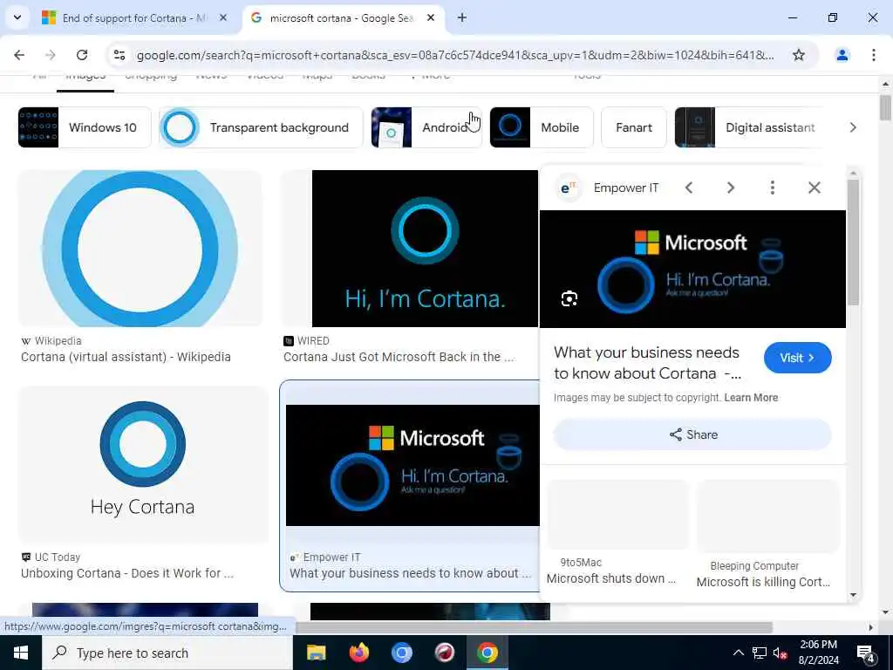Select the microsoft cortana Google Search tab
Image resolution: width=893 pixels, height=670 pixels.
[342, 17]
